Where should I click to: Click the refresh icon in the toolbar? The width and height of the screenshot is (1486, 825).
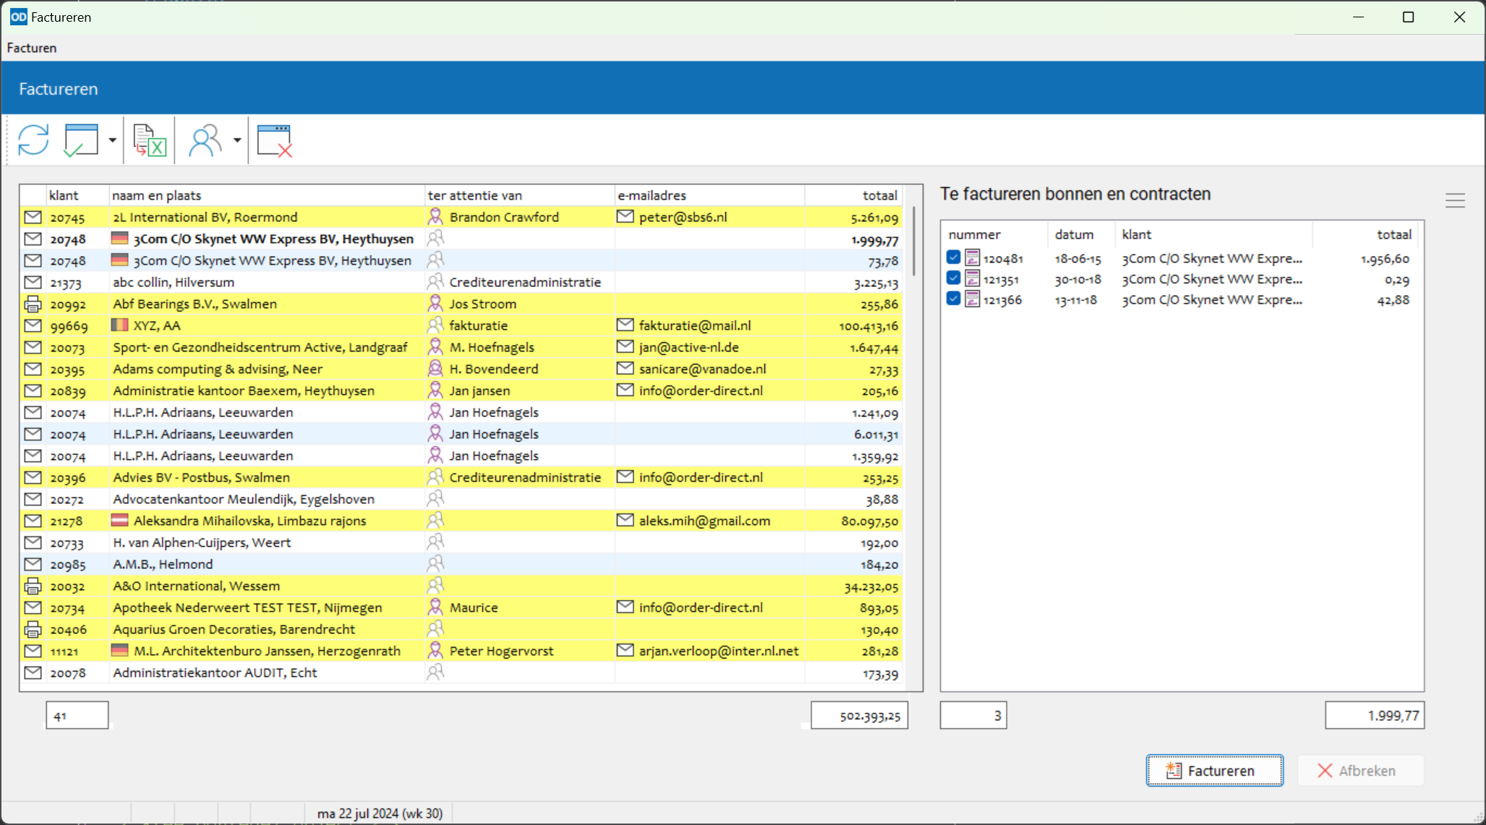pos(33,140)
